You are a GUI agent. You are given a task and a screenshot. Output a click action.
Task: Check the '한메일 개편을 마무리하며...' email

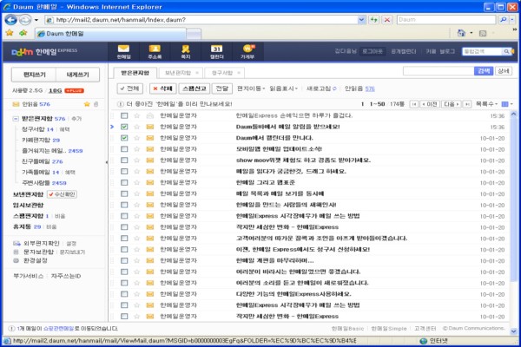tap(124, 260)
